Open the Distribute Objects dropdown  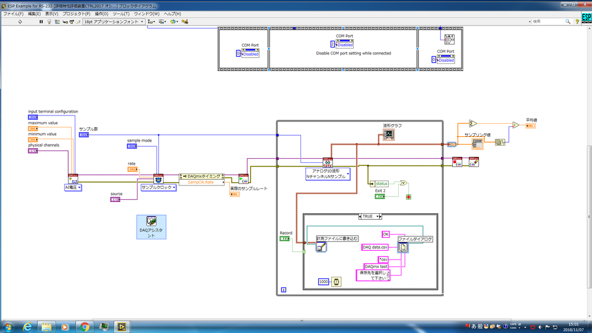tap(162, 22)
